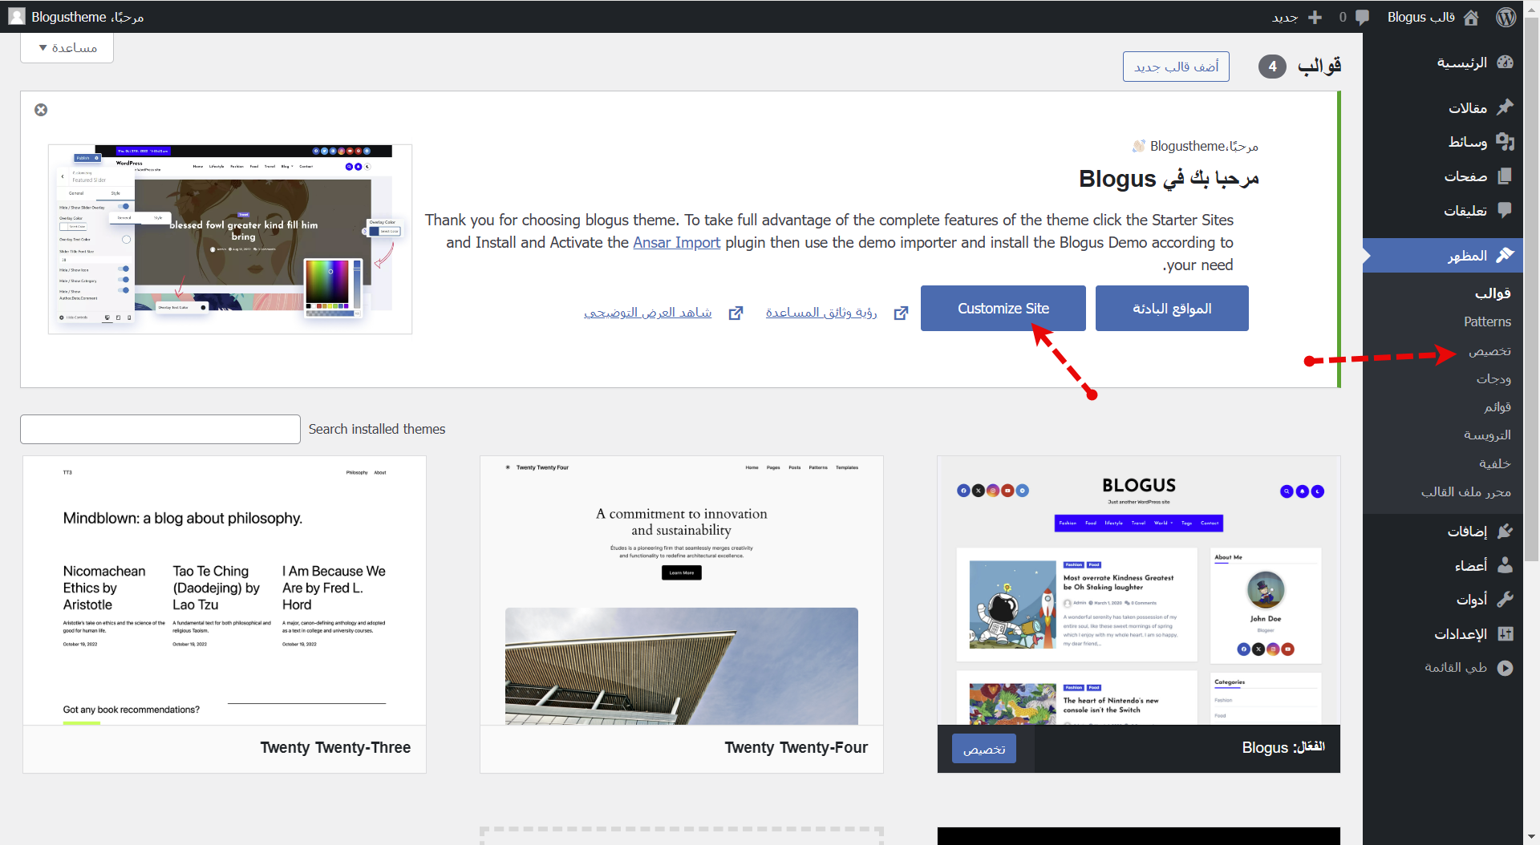1540x845 pixels.
Task: Click the Customize Site button
Action: click(x=1003, y=309)
